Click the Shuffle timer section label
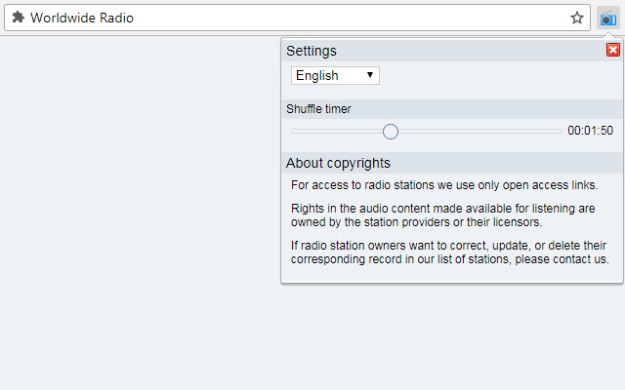Screen dimensions: 625x390 click(x=318, y=109)
